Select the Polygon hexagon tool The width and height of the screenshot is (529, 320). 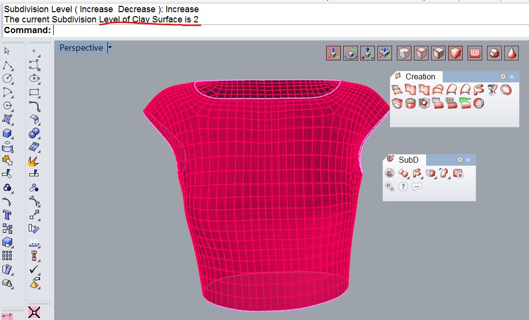coord(7,106)
